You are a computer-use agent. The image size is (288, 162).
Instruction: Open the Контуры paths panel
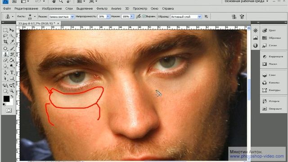(x=271, y=90)
